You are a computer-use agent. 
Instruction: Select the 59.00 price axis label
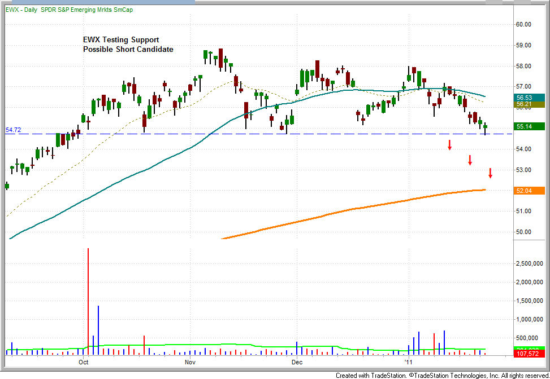523,46
